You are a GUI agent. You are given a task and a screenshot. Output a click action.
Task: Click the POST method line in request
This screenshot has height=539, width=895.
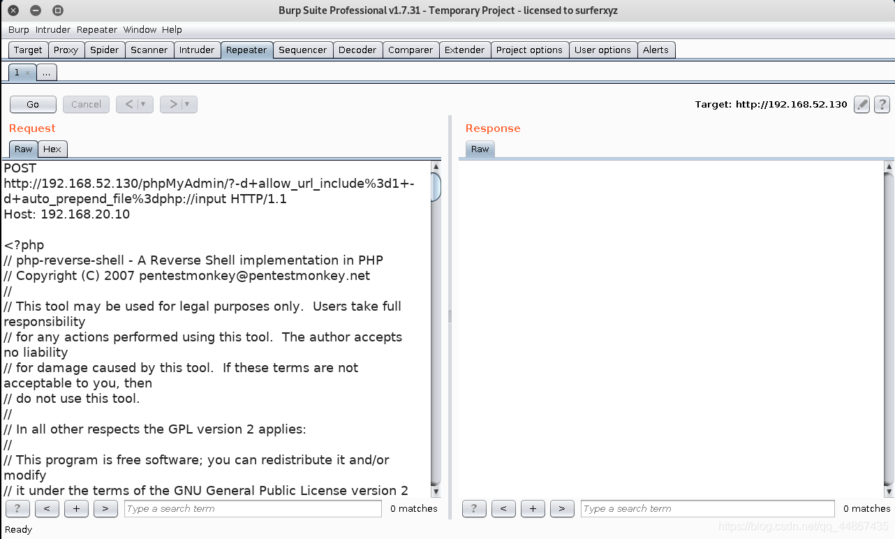tap(20, 168)
